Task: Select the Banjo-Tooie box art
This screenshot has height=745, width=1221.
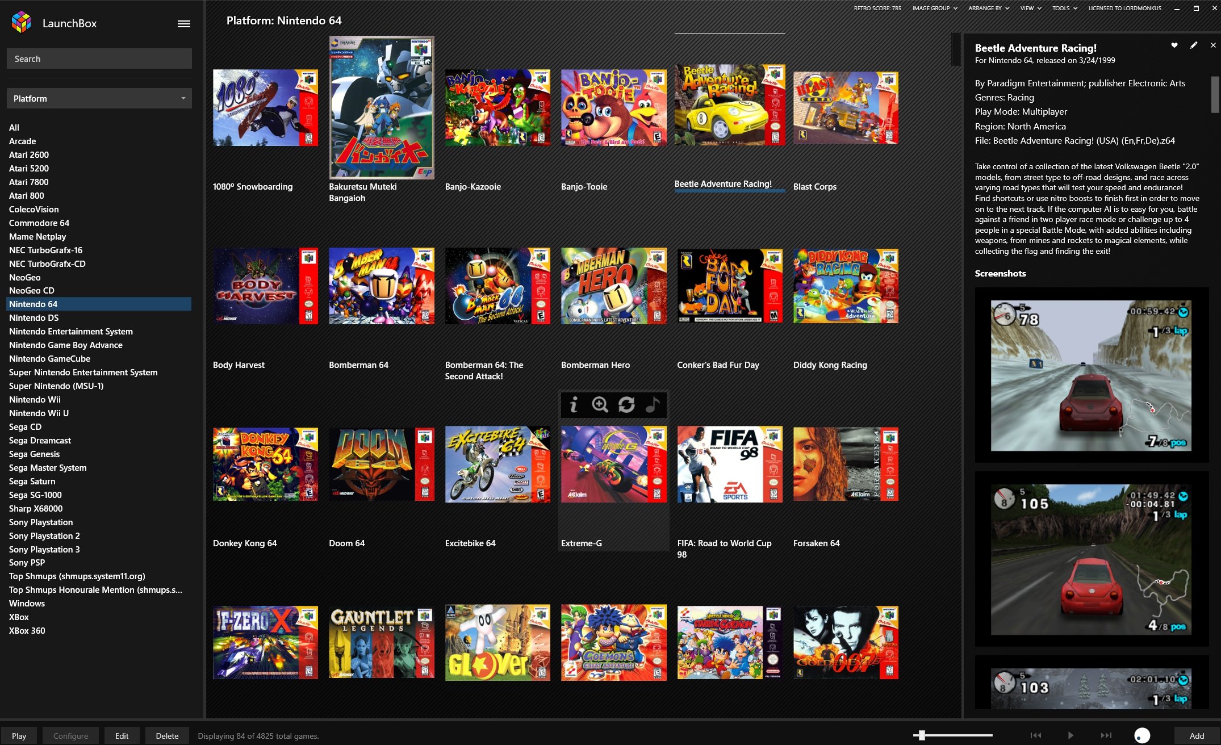Action: pyautogui.click(x=613, y=108)
